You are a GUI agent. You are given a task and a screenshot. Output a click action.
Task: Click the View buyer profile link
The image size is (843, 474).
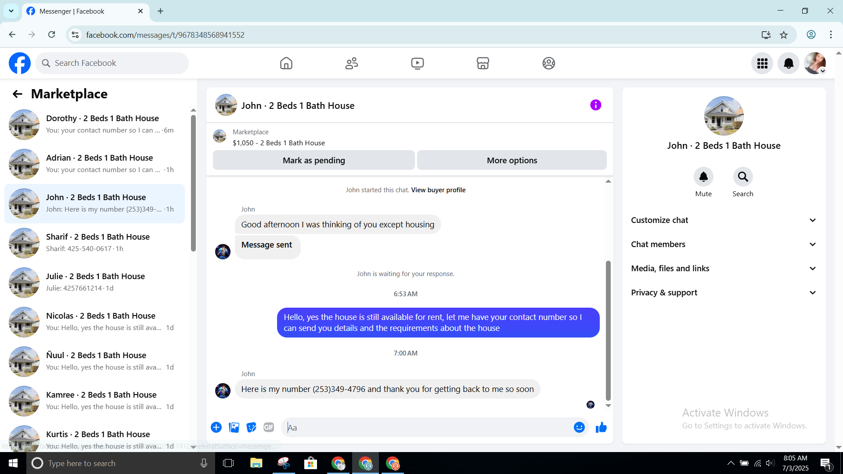(x=438, y=190)
